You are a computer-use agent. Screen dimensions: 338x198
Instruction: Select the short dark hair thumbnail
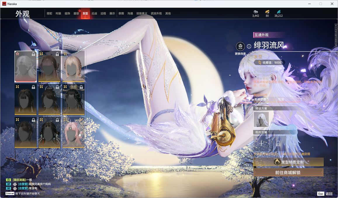[25, 132]
